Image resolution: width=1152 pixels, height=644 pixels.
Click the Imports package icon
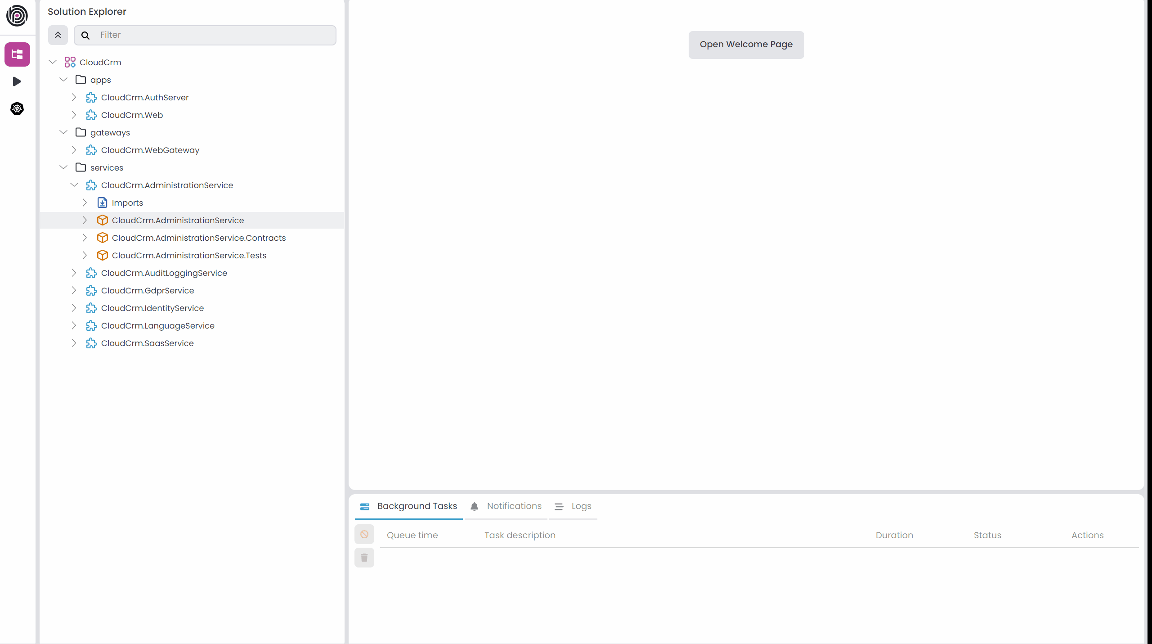point(103,203)
